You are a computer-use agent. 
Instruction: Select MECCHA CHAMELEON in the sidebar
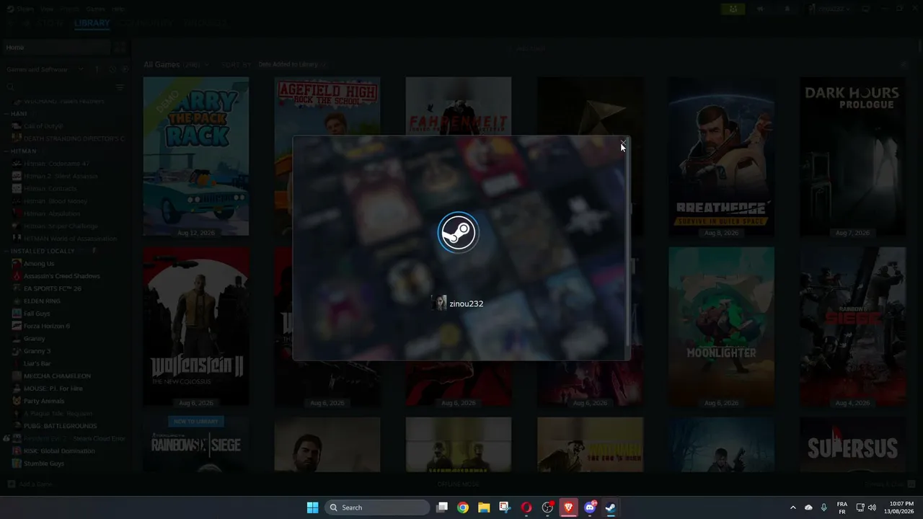click(57, 376)
